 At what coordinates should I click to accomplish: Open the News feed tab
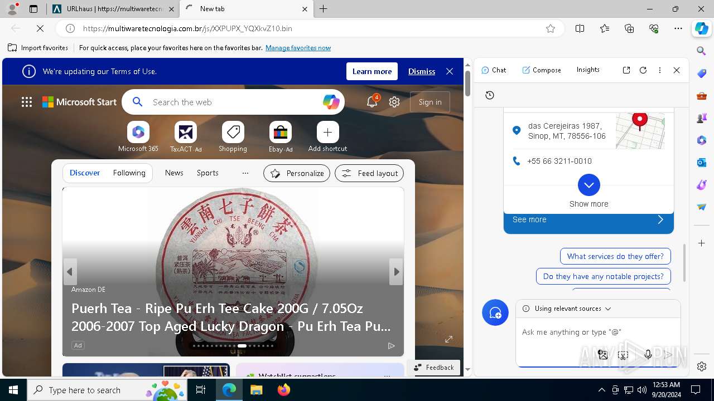click(174, 173)
